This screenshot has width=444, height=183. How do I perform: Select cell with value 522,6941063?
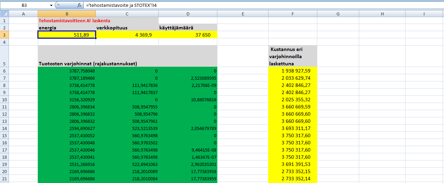[127, 164]
